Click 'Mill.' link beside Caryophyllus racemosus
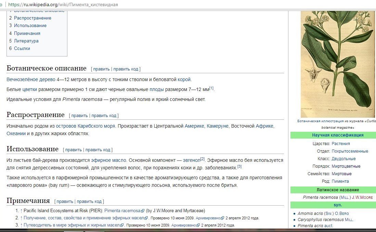This screenshot has height=232, width=376. 349,220
